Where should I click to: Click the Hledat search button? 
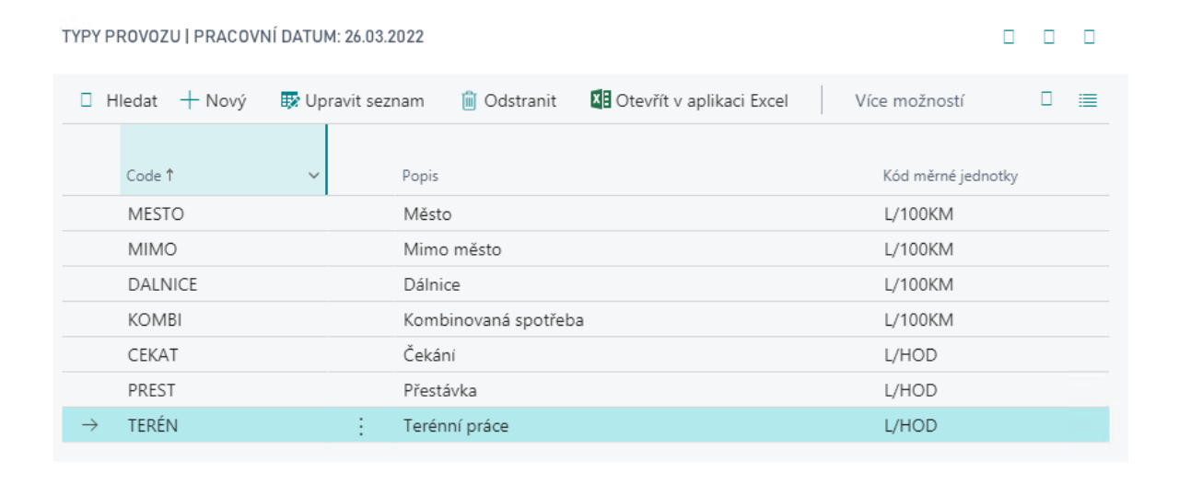point(119,101)
